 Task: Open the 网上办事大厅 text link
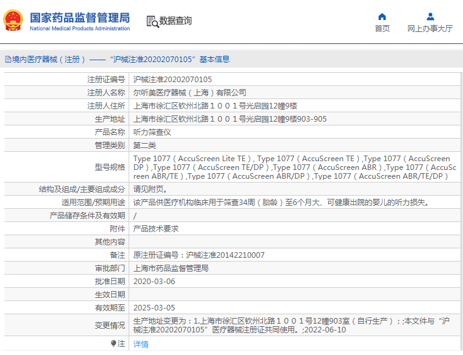click(x=430, y=29)
